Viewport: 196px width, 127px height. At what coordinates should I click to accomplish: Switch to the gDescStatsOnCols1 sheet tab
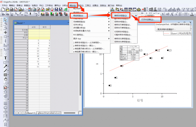click(49, 113)
